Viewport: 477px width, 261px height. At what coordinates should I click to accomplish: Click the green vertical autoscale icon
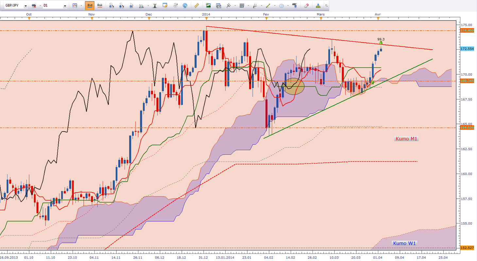click(x=155, y=6)
